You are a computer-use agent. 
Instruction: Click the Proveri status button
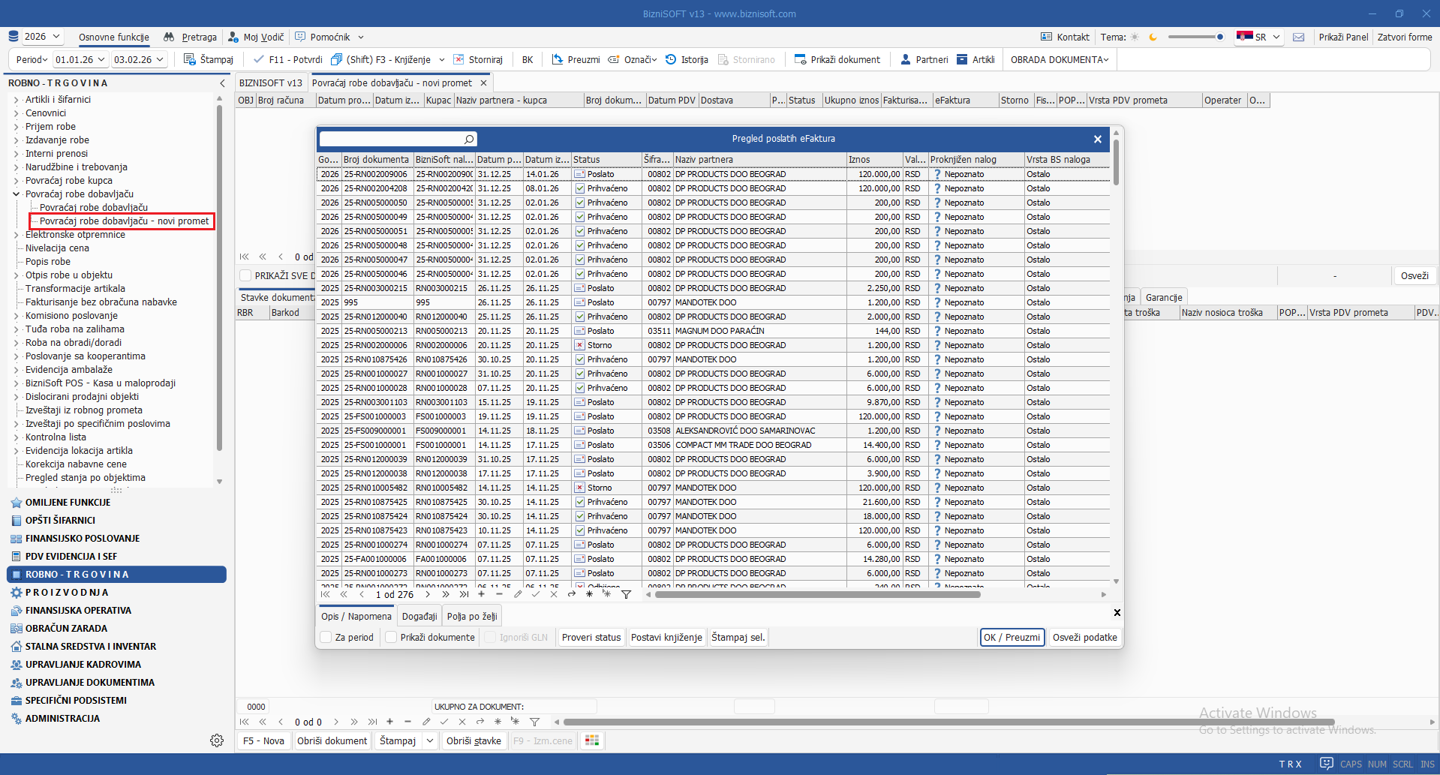coord(591,637)
